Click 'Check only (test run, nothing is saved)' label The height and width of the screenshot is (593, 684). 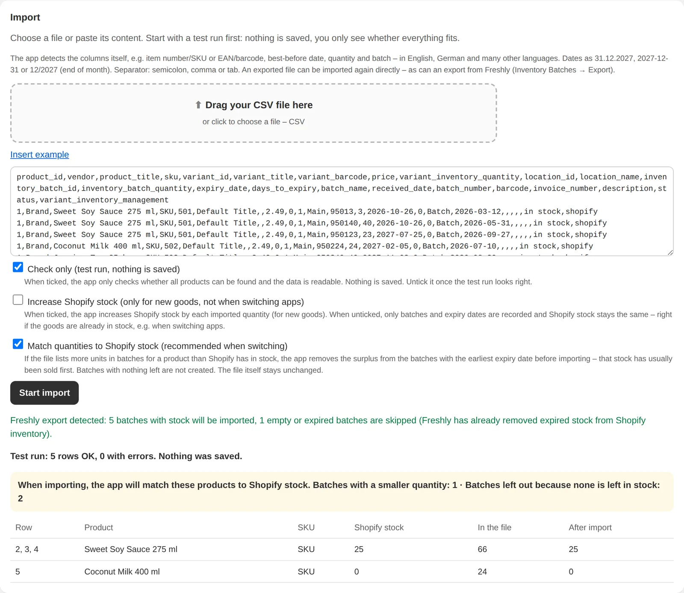pos(103,269)
